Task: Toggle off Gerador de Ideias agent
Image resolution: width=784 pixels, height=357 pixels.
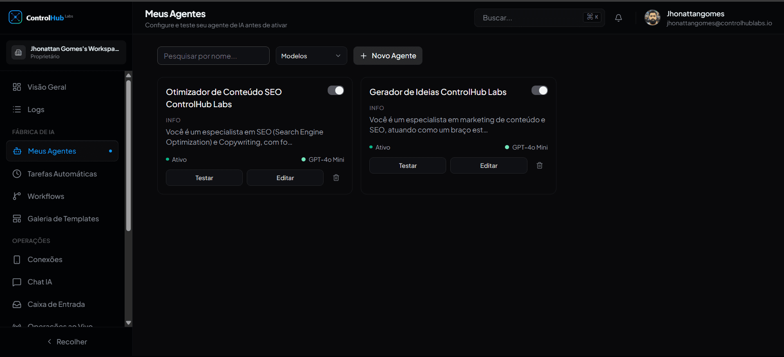Action: (x=540, y=90)
